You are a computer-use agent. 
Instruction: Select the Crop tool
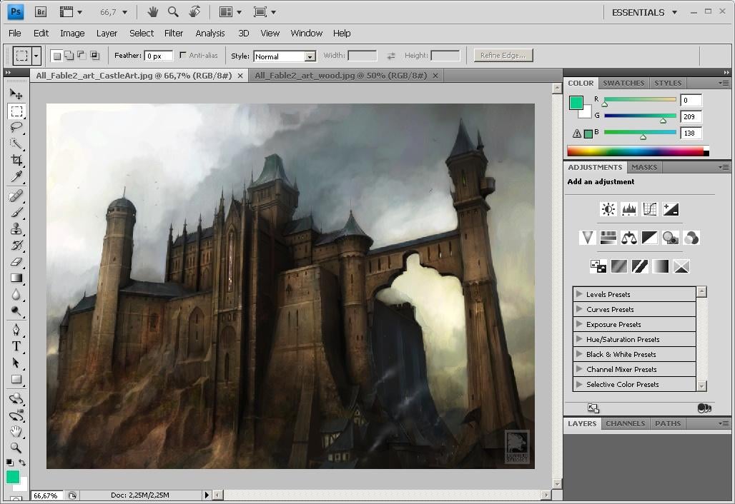(16, 161)
